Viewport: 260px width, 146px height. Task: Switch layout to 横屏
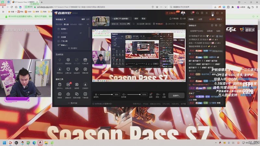point(83,19)
